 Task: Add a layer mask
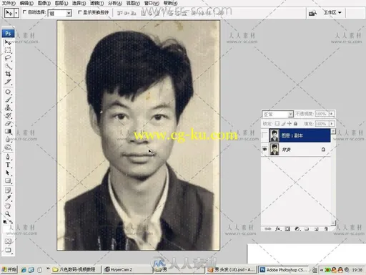(287, 229)
